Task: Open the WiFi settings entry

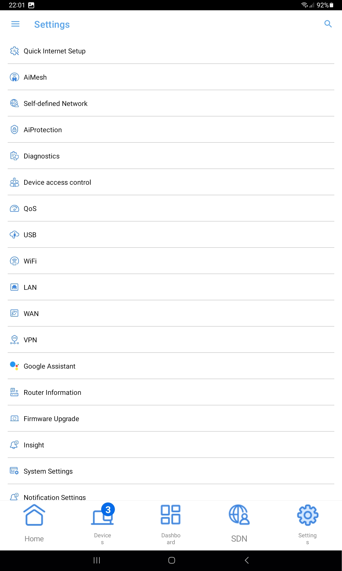Action: tap(30, 261)
